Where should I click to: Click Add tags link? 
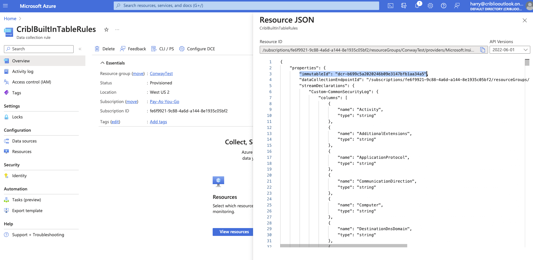[158, 122]
